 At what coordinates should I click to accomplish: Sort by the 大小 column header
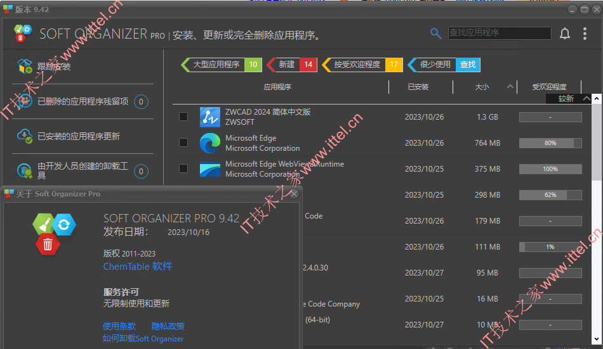point(482,87)
